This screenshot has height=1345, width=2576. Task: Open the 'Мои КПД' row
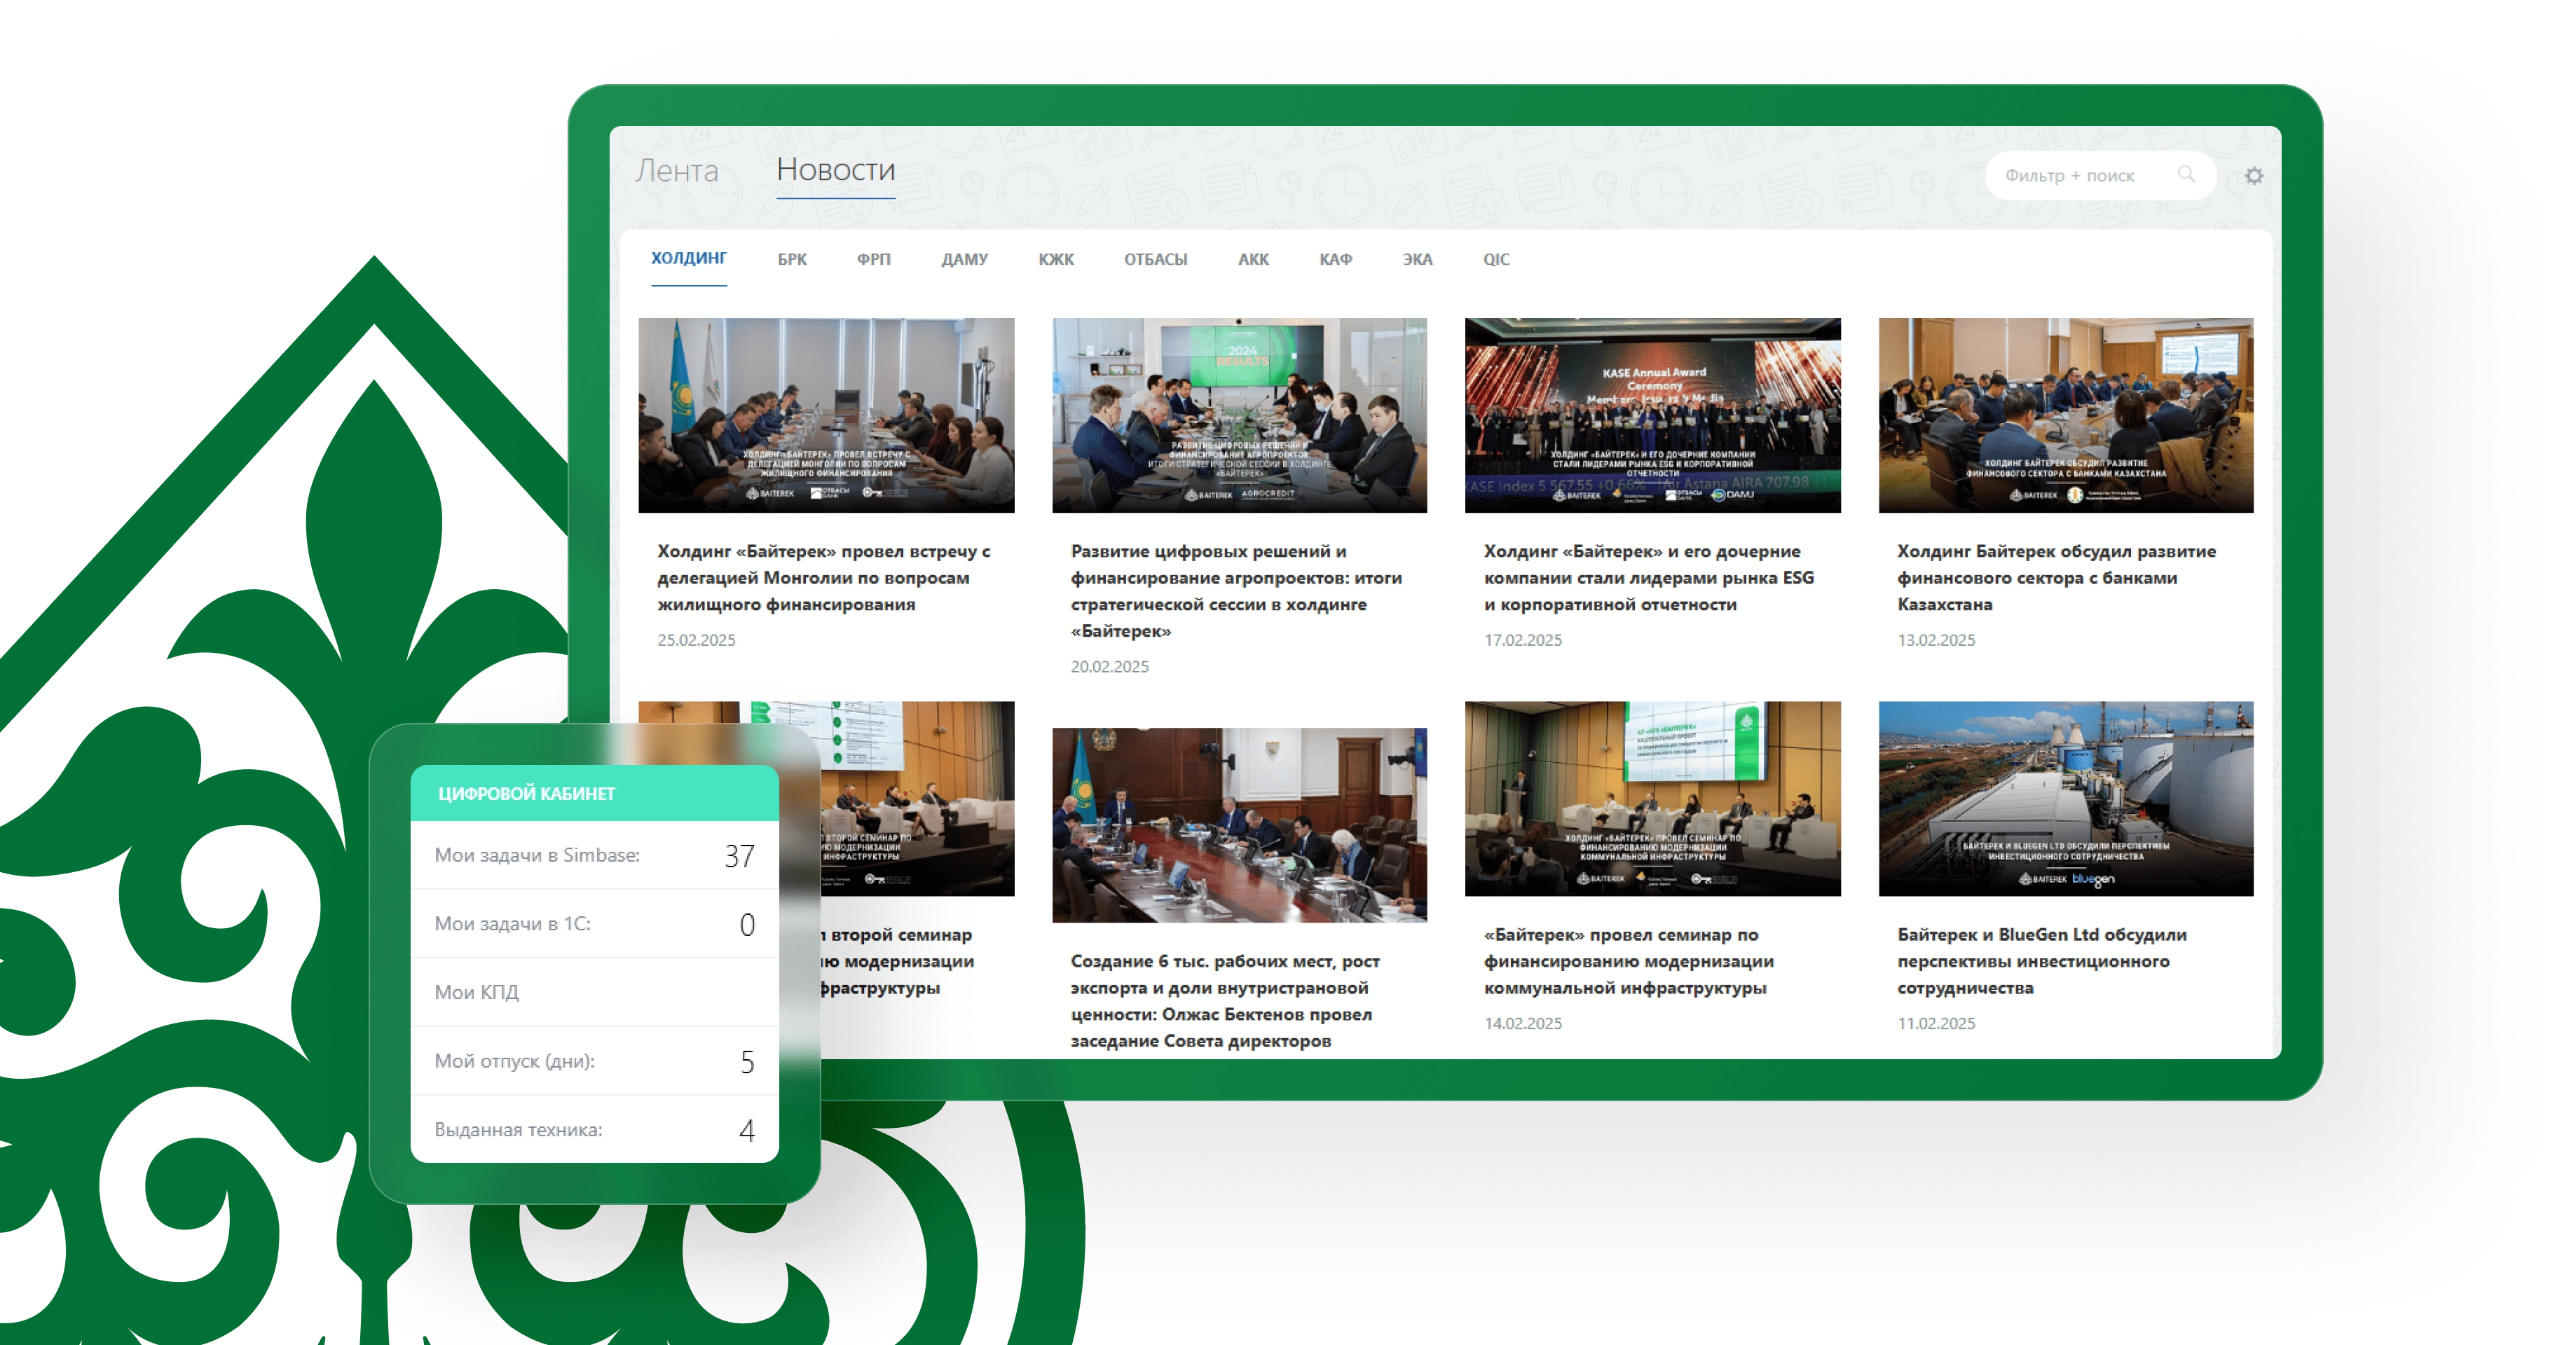pos(594,992)
